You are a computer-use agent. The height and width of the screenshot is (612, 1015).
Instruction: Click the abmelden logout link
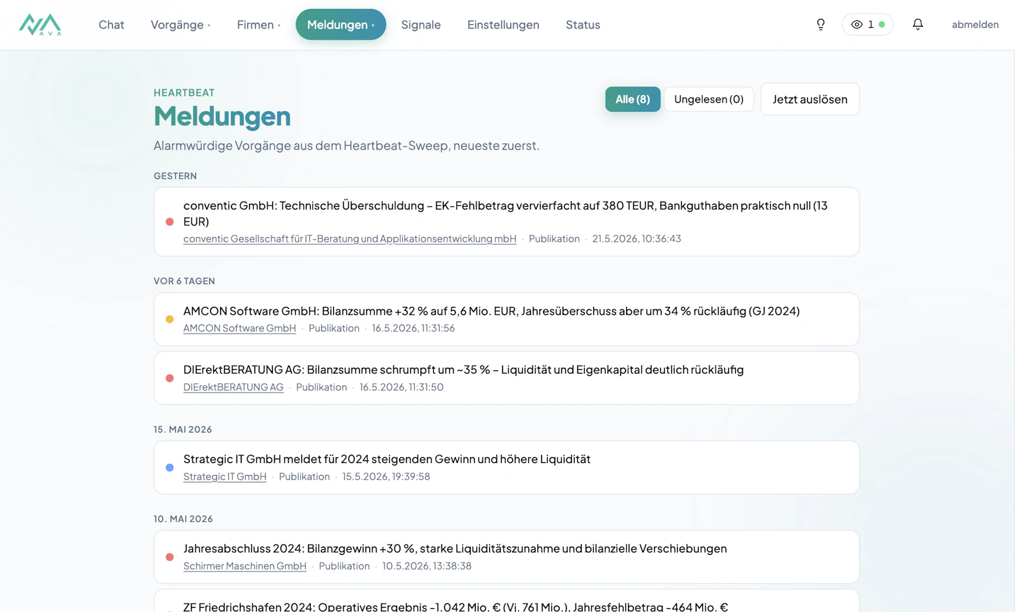975,25
